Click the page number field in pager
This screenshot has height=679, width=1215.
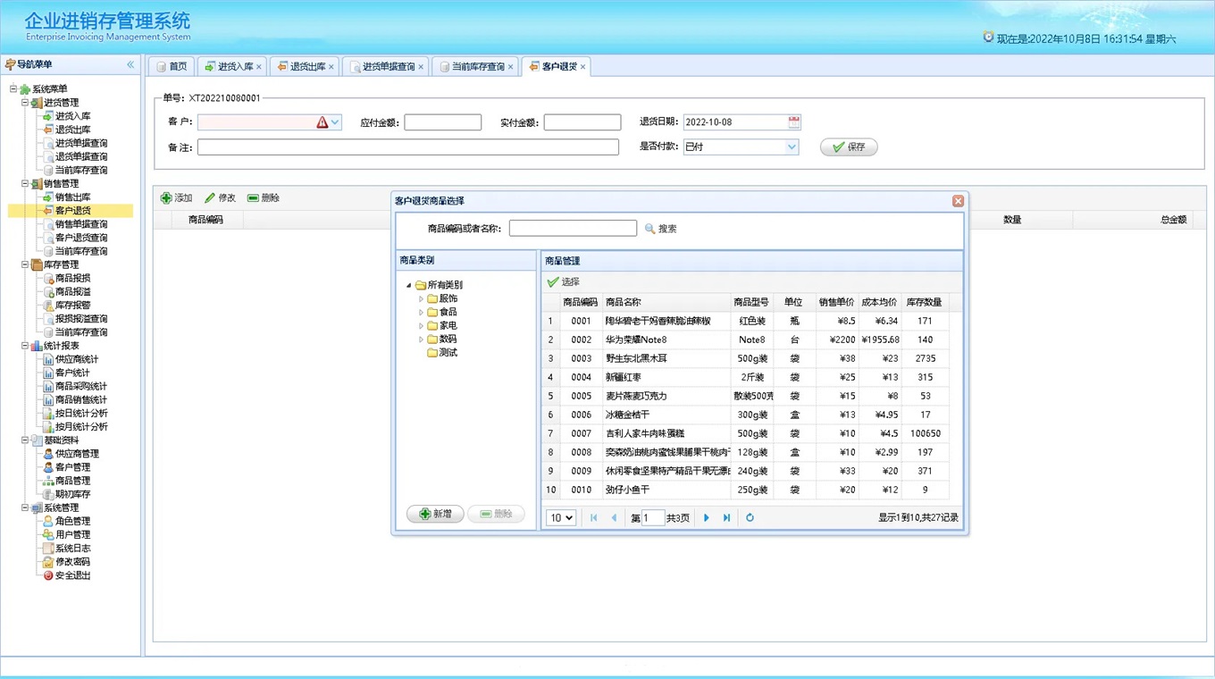pos(653,517)
